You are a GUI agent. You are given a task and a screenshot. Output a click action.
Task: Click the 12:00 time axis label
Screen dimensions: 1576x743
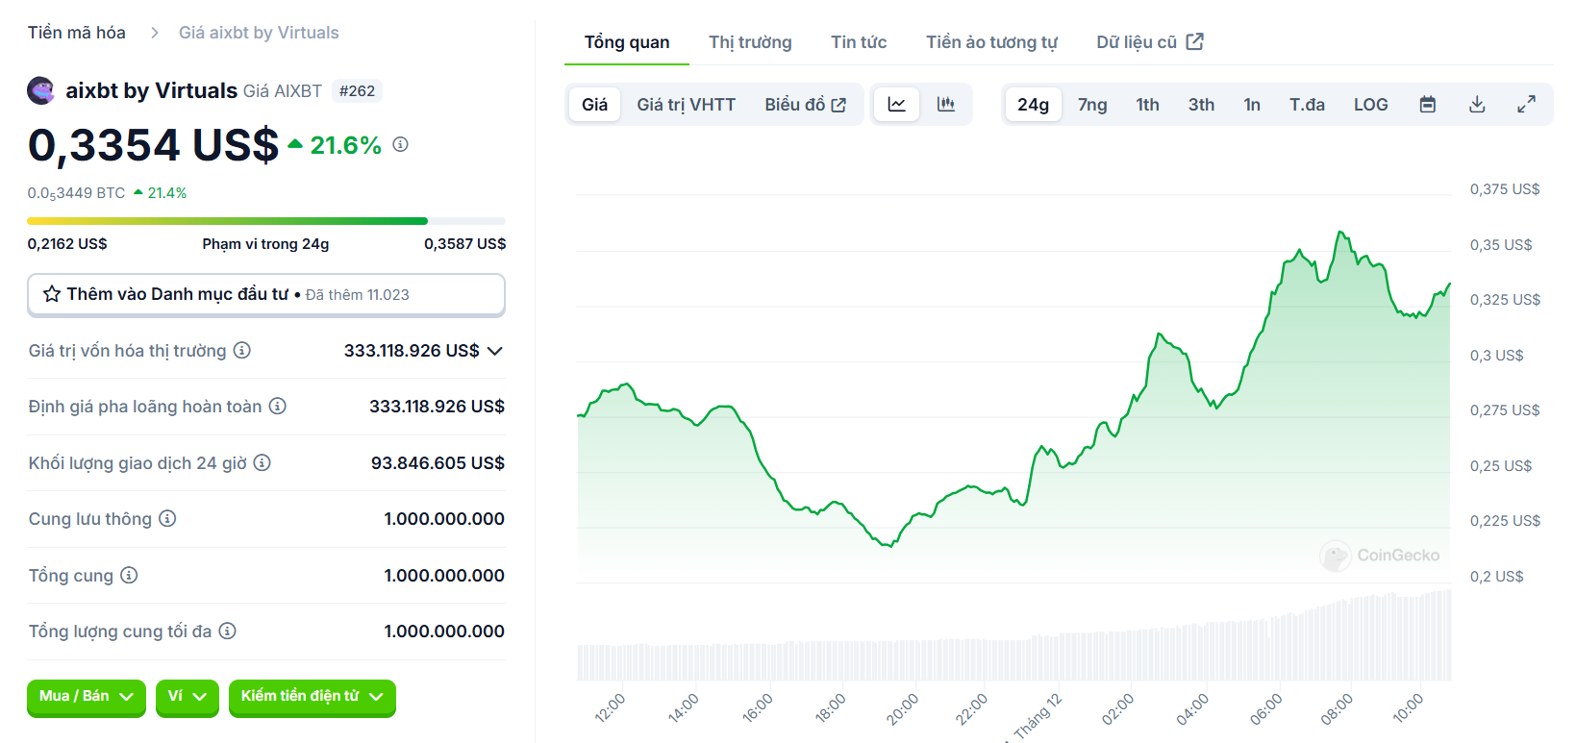point(611,708)
